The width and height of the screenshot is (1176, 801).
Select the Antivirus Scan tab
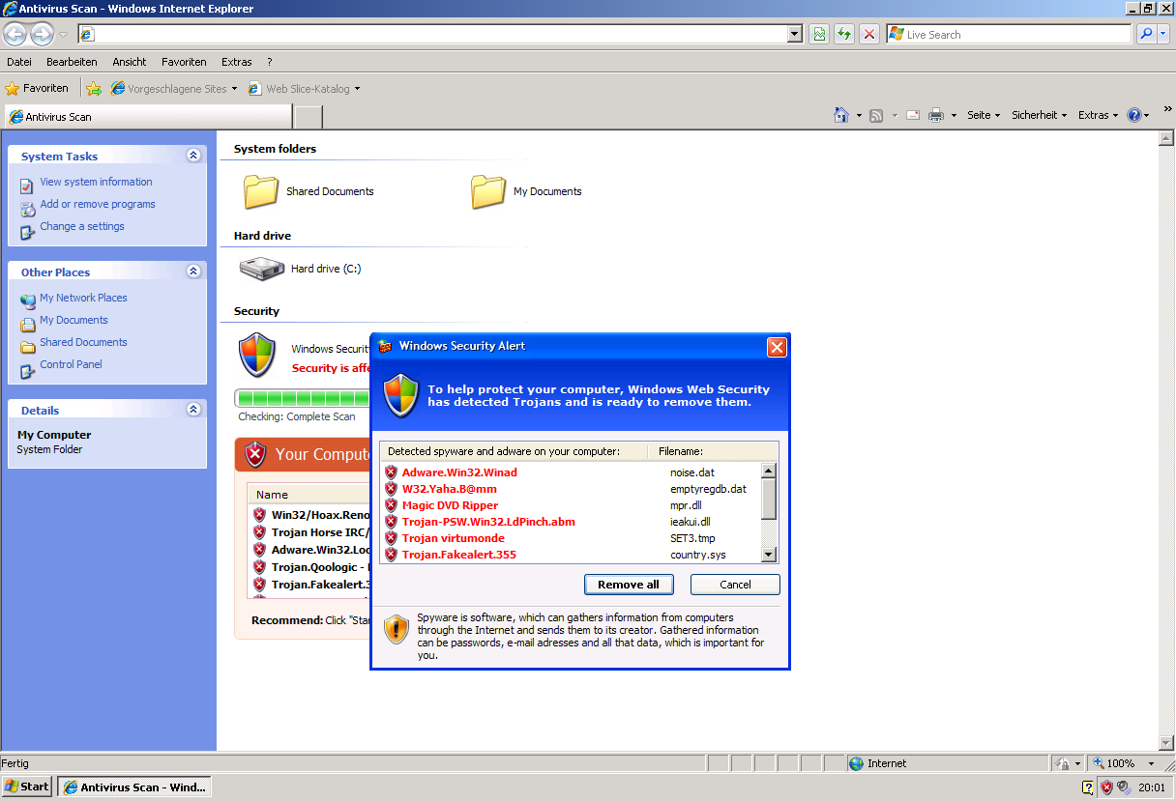point(148,117)
